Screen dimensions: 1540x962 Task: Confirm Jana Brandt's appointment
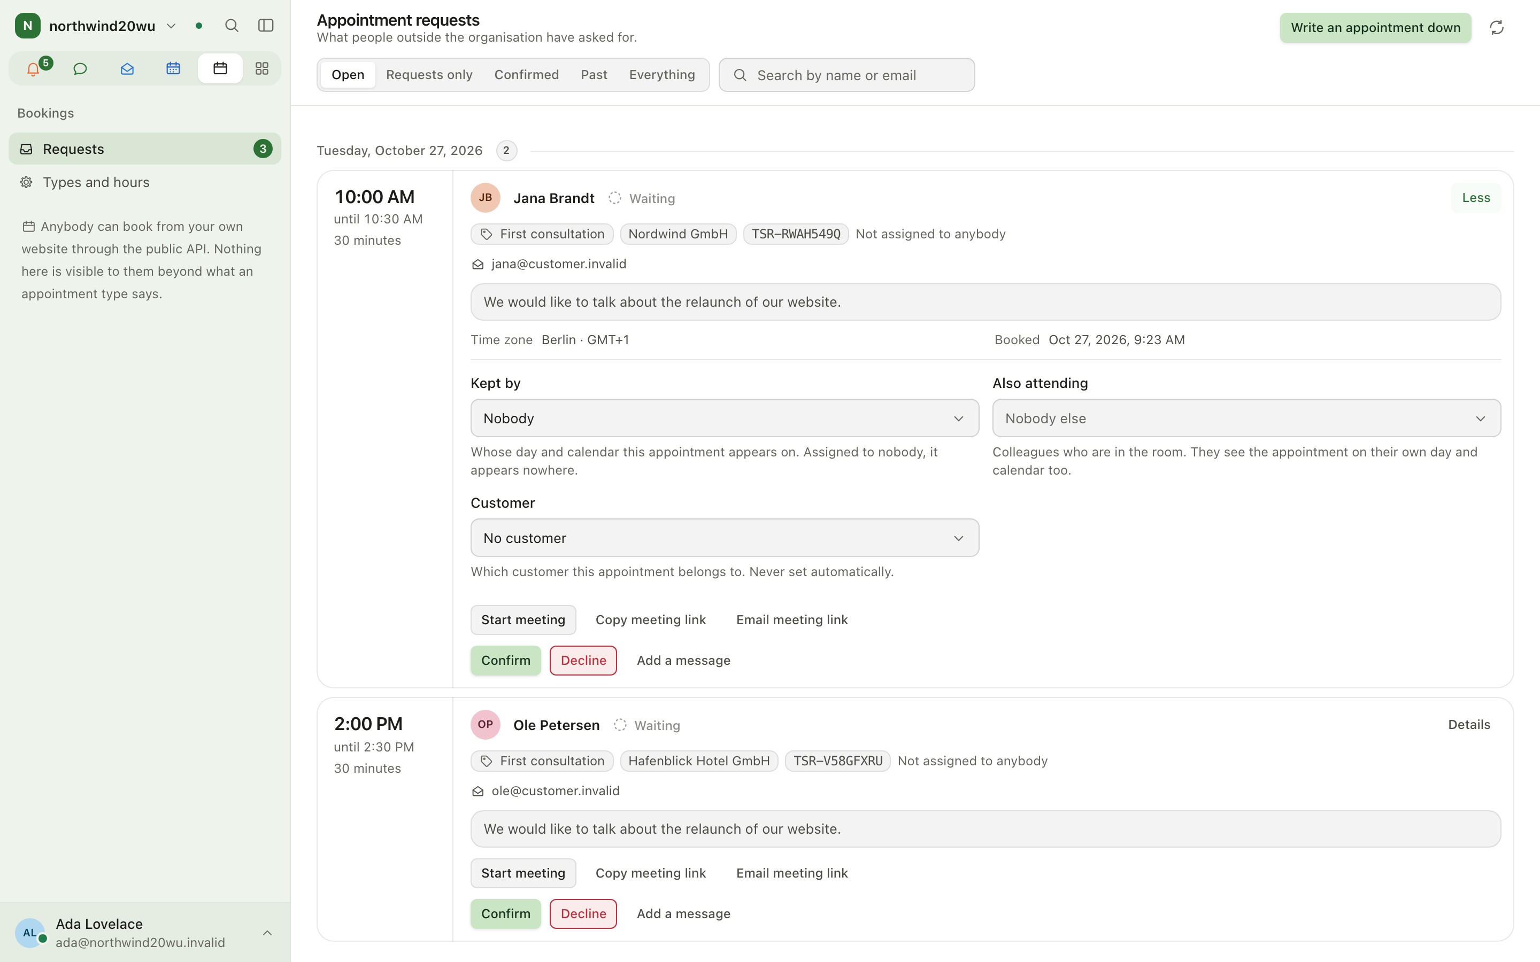[505, 661]
